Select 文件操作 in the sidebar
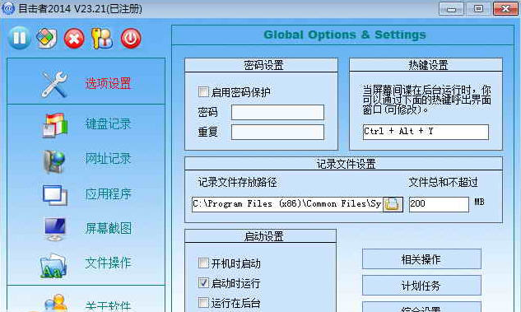 pos(86,263)
